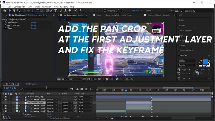This screenshot has height=121, width=215.
Task: Expand the Motion Tile effect properties
Action: (x=3, y=23)
